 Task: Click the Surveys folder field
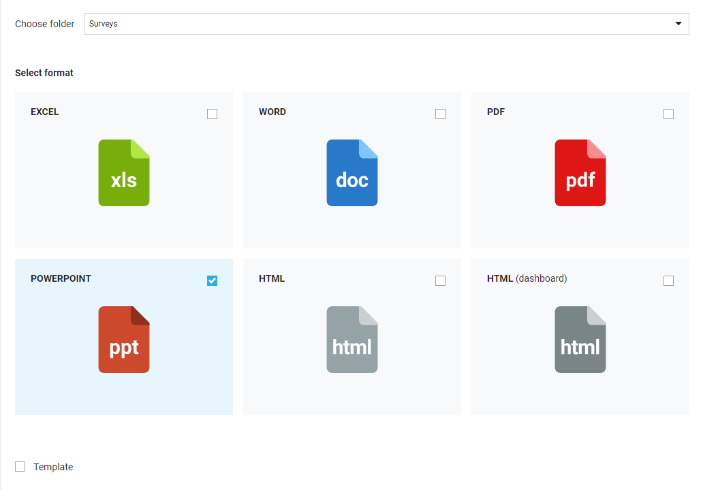pyautogui.click(x=386, y=24)
